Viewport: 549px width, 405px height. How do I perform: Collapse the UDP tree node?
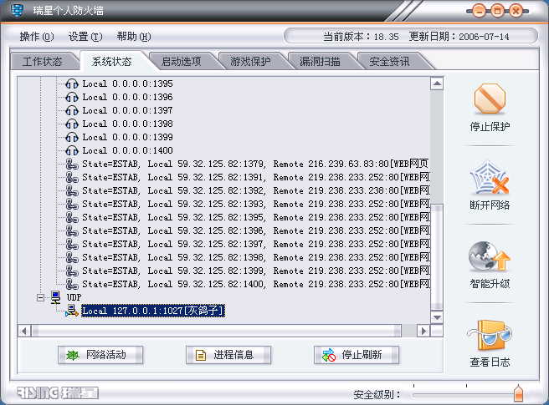(41, 298)
